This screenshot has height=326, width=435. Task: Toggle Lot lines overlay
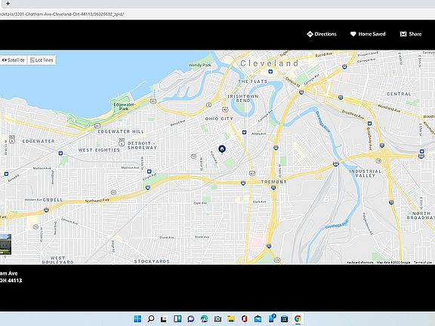pyautogui.click(x=42, y=60)
